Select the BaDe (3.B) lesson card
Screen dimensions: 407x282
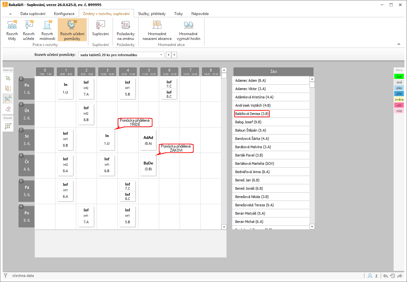(148, 165)
